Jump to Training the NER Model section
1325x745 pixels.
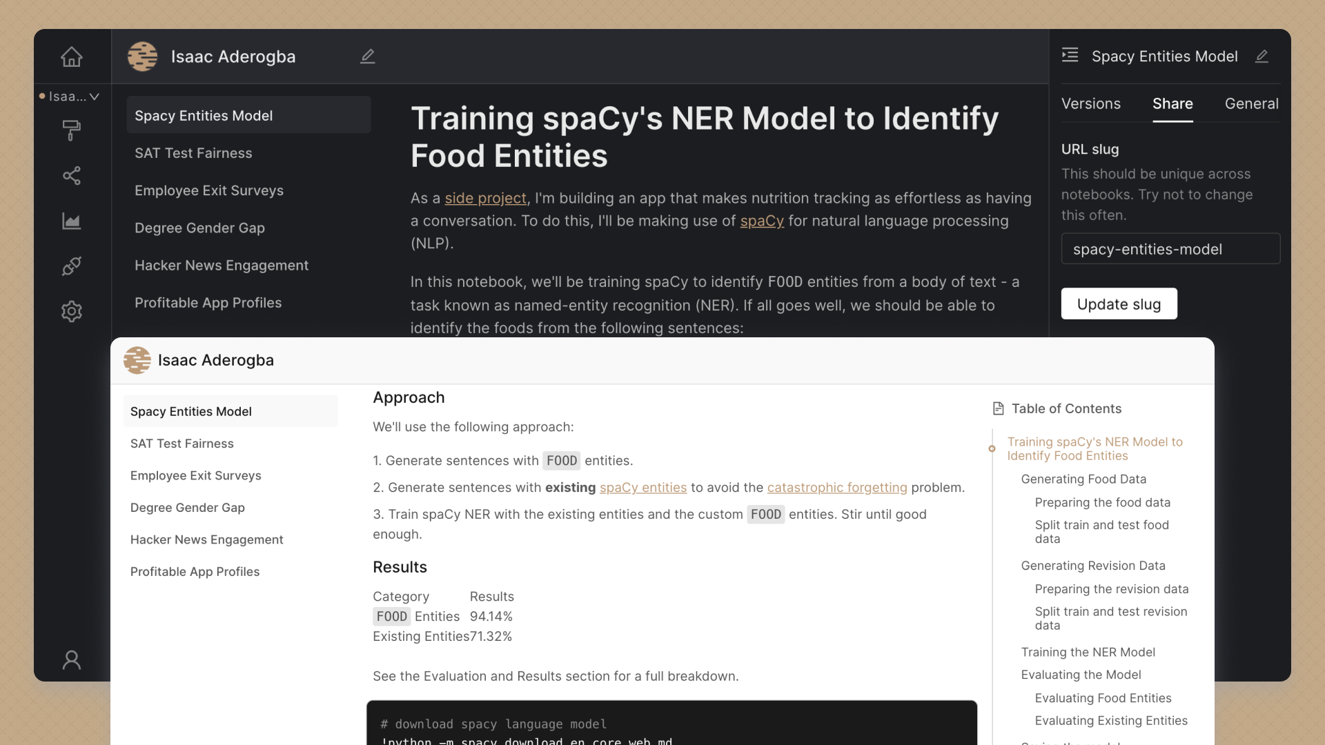click(1088, 653)
